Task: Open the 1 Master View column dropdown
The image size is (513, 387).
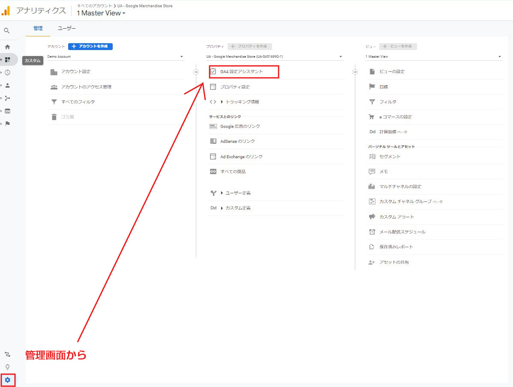Action: (x=434, y=56)
